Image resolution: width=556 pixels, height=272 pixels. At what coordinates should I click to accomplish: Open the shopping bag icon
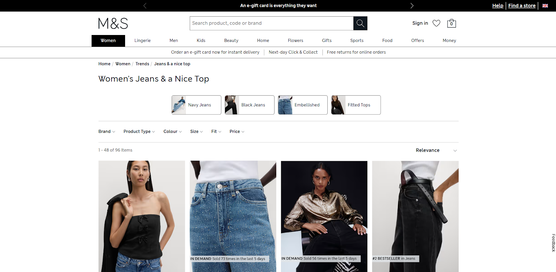[451, 23]
